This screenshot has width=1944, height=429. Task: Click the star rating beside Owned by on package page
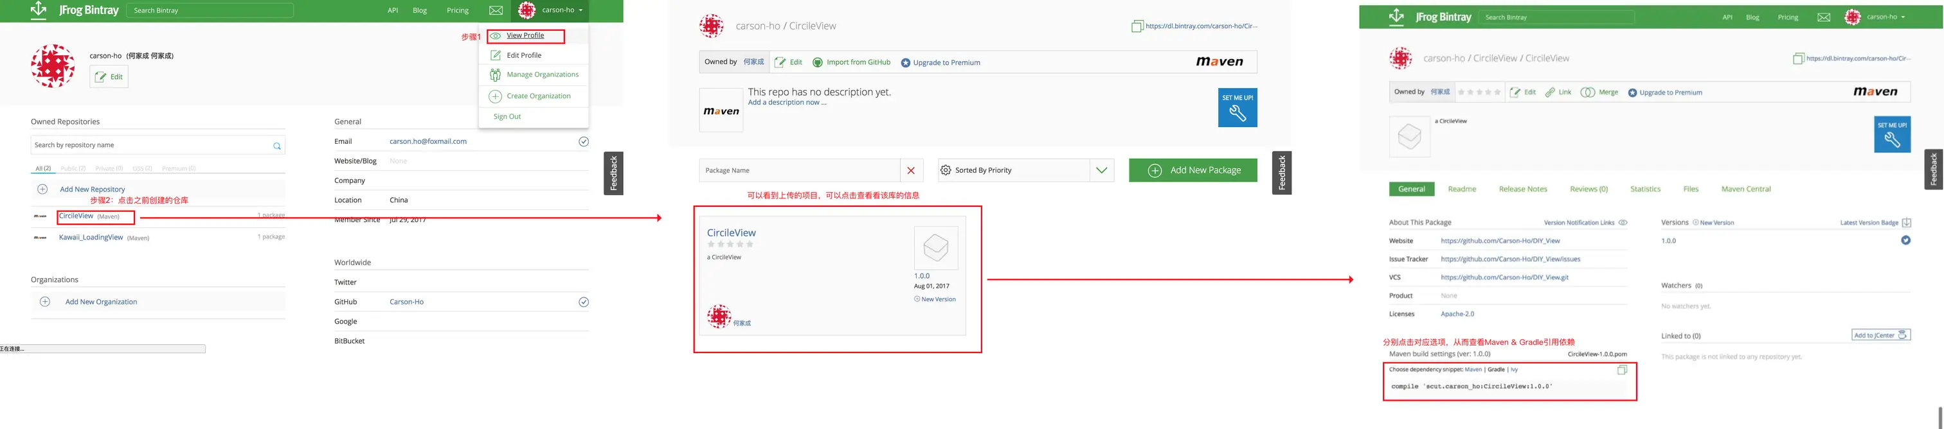click(x=1479, y=92)
